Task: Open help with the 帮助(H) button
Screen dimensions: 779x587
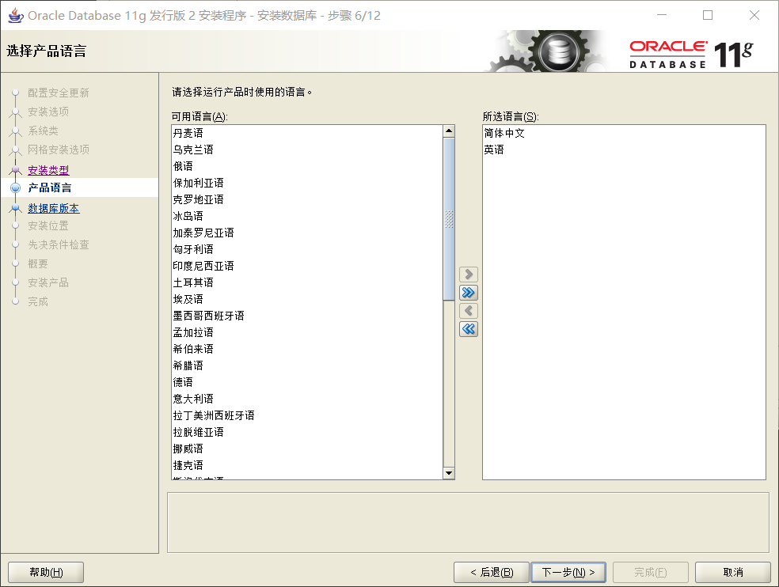Action: pyautogui.click(x=46, y=572)
